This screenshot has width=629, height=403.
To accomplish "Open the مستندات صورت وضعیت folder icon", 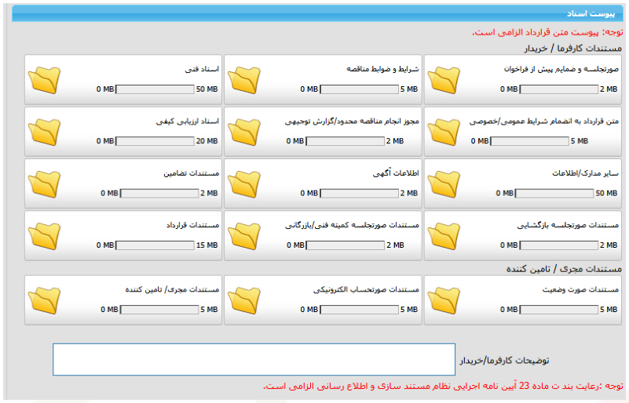I will tap(444, 300).
